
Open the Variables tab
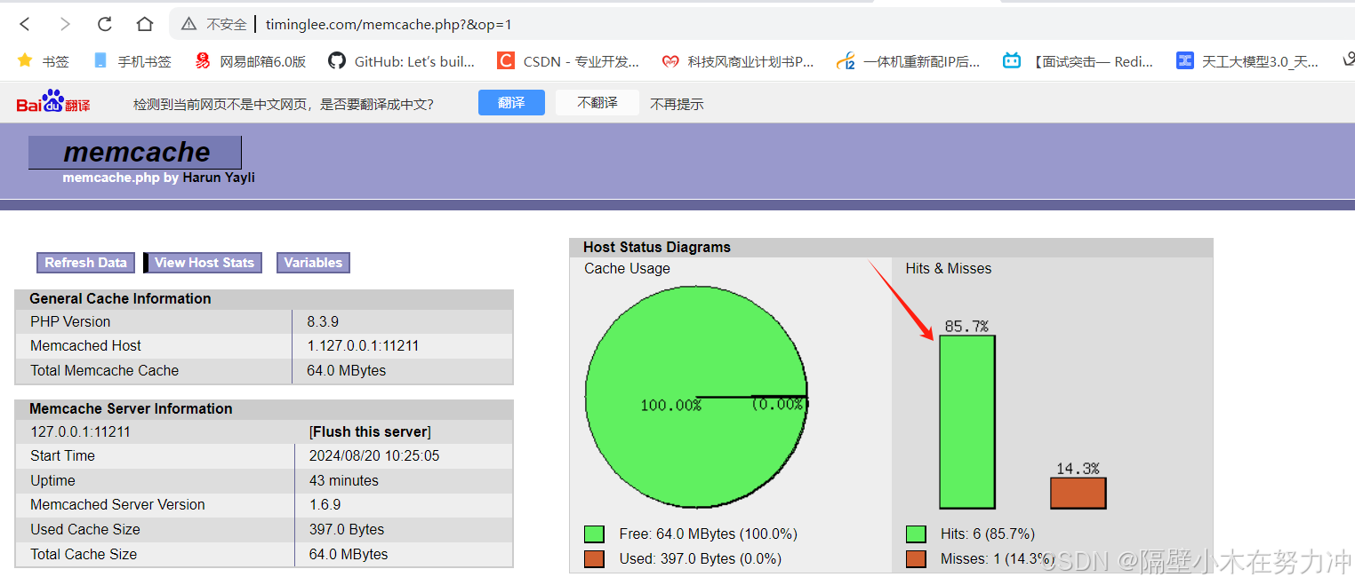click(313, 263)
